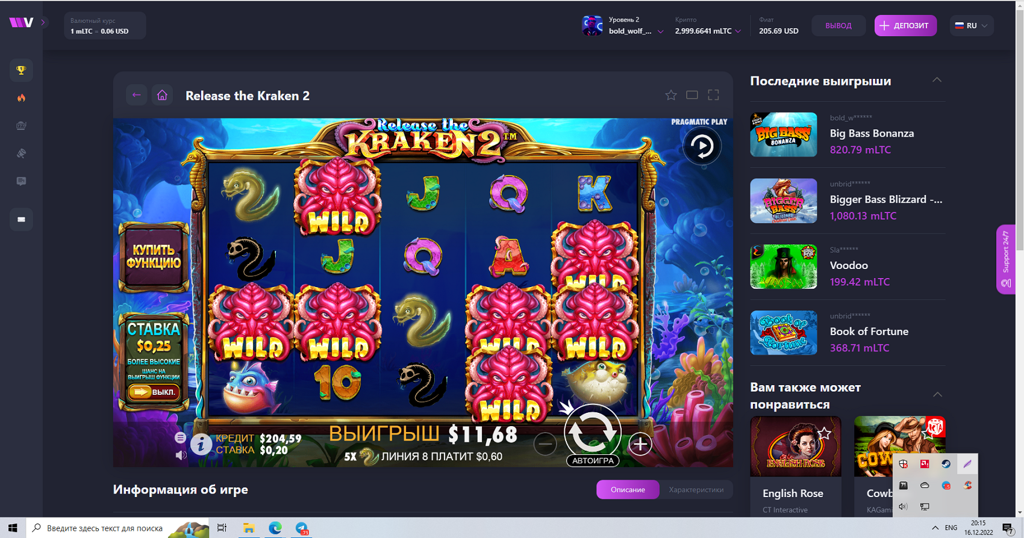Click the envelope icon in the sidebar

(21, 220)
